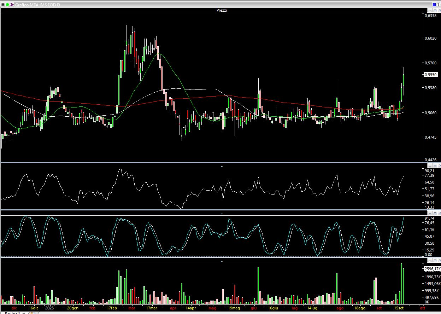
Task: Minimize the Prezzi price panel
Action: tap(430, 11)
